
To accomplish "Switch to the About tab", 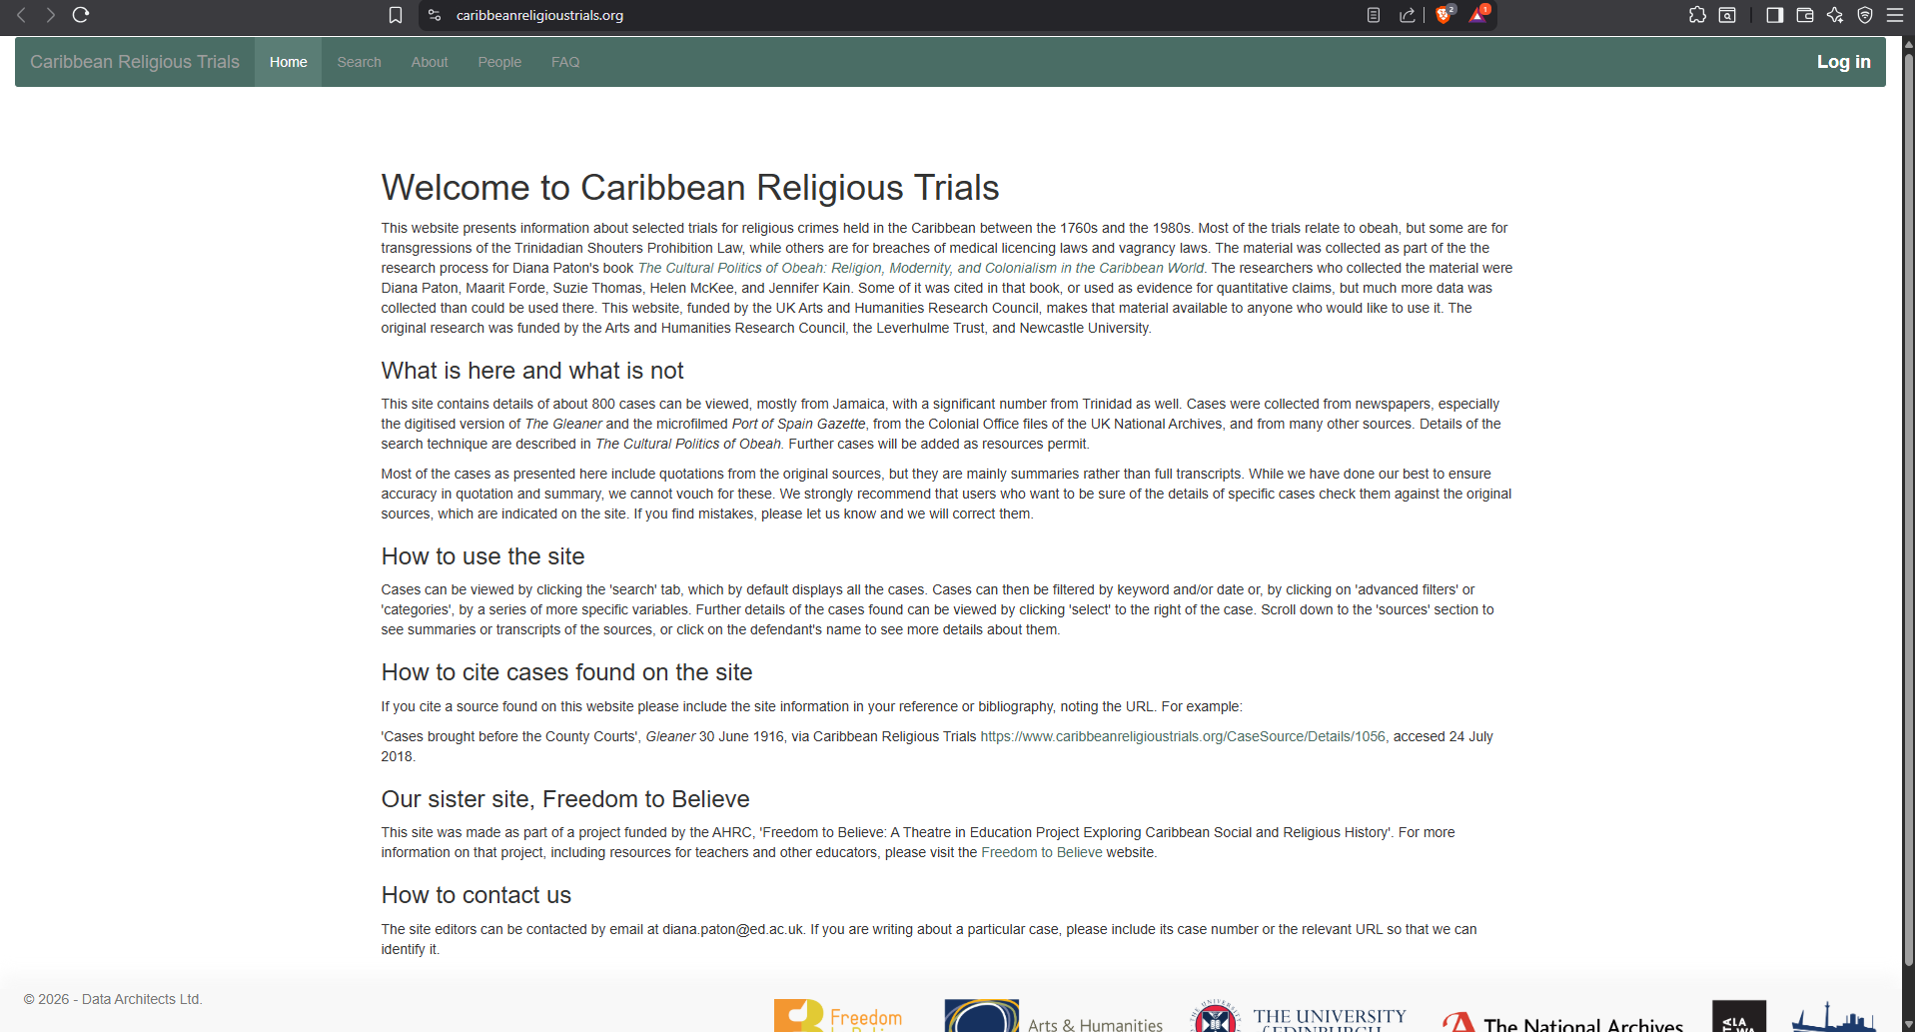I will [x=429, y=61].
